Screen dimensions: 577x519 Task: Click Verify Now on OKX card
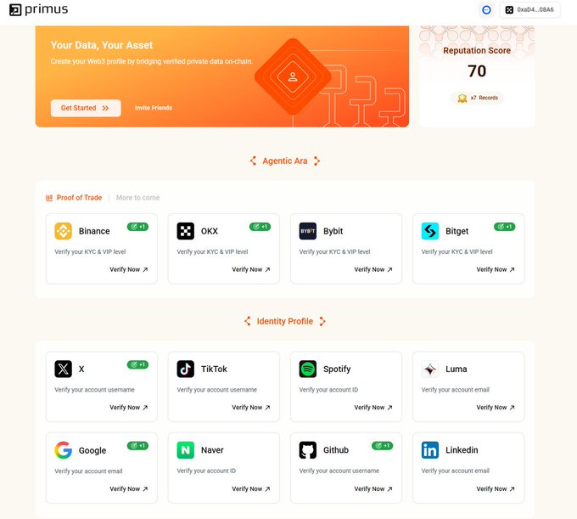(251, 269)
